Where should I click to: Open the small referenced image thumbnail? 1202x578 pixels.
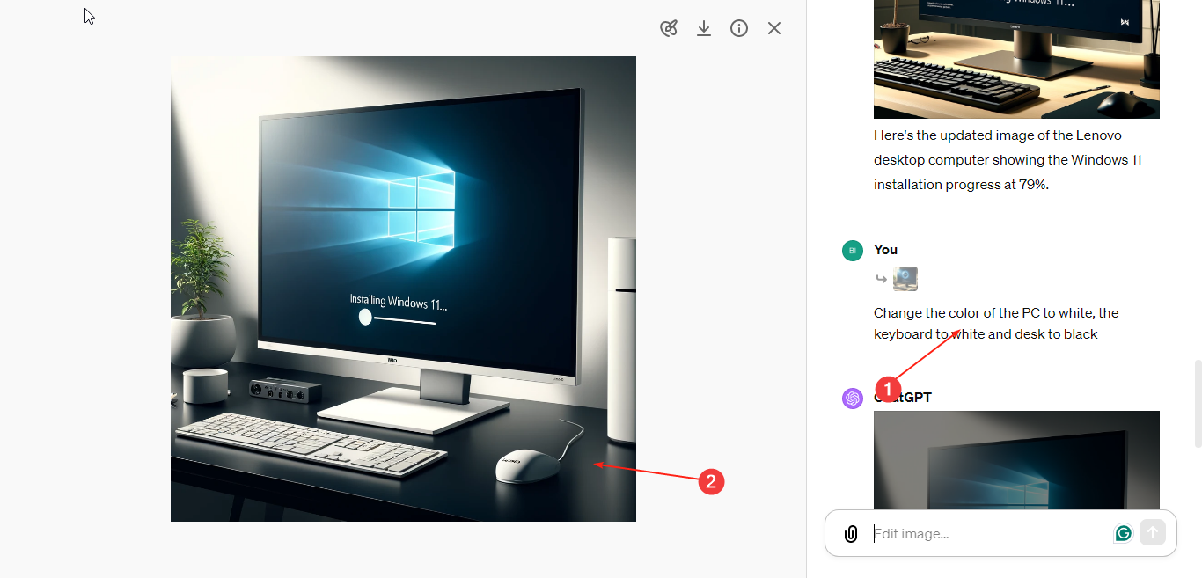point(905,279)
